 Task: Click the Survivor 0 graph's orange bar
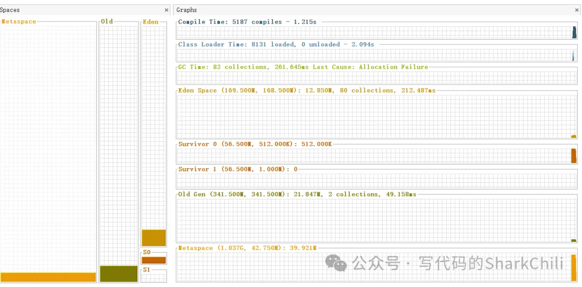pos(573,156)
